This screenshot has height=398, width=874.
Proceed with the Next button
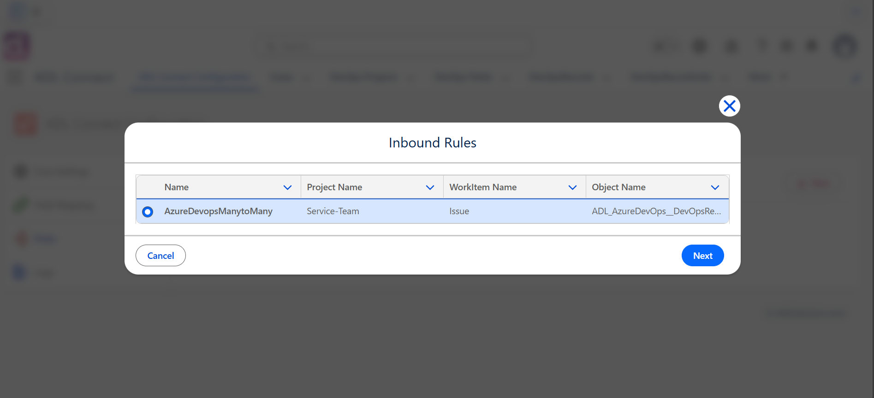pyautogui.click(x=702, y=256)
